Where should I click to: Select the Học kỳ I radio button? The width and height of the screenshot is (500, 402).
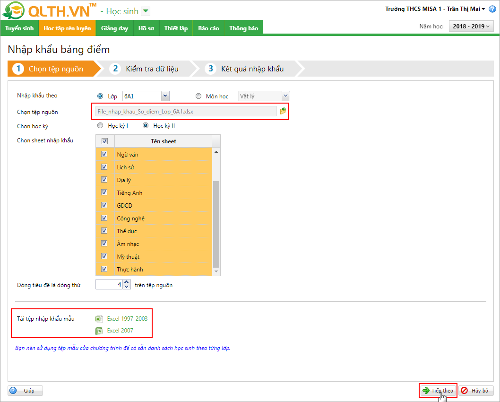coord(100,125)
